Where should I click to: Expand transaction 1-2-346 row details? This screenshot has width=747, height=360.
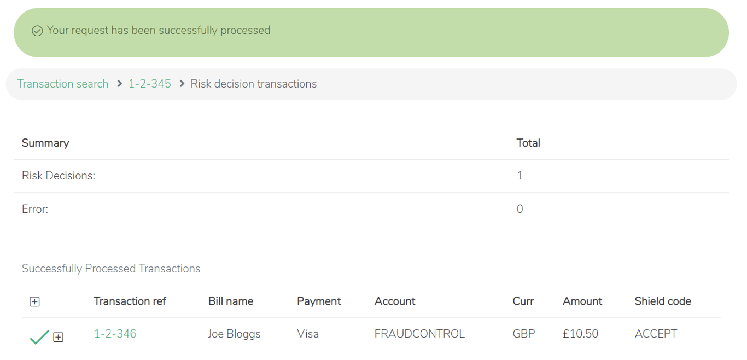pyautogui.click(x=58, y=337)
